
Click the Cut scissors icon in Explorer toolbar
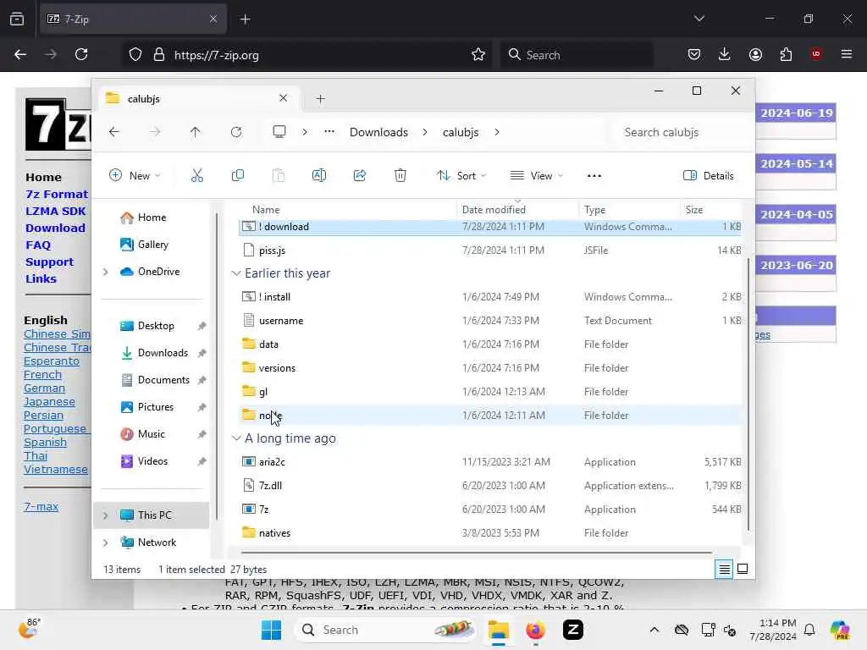click(196, 176)
